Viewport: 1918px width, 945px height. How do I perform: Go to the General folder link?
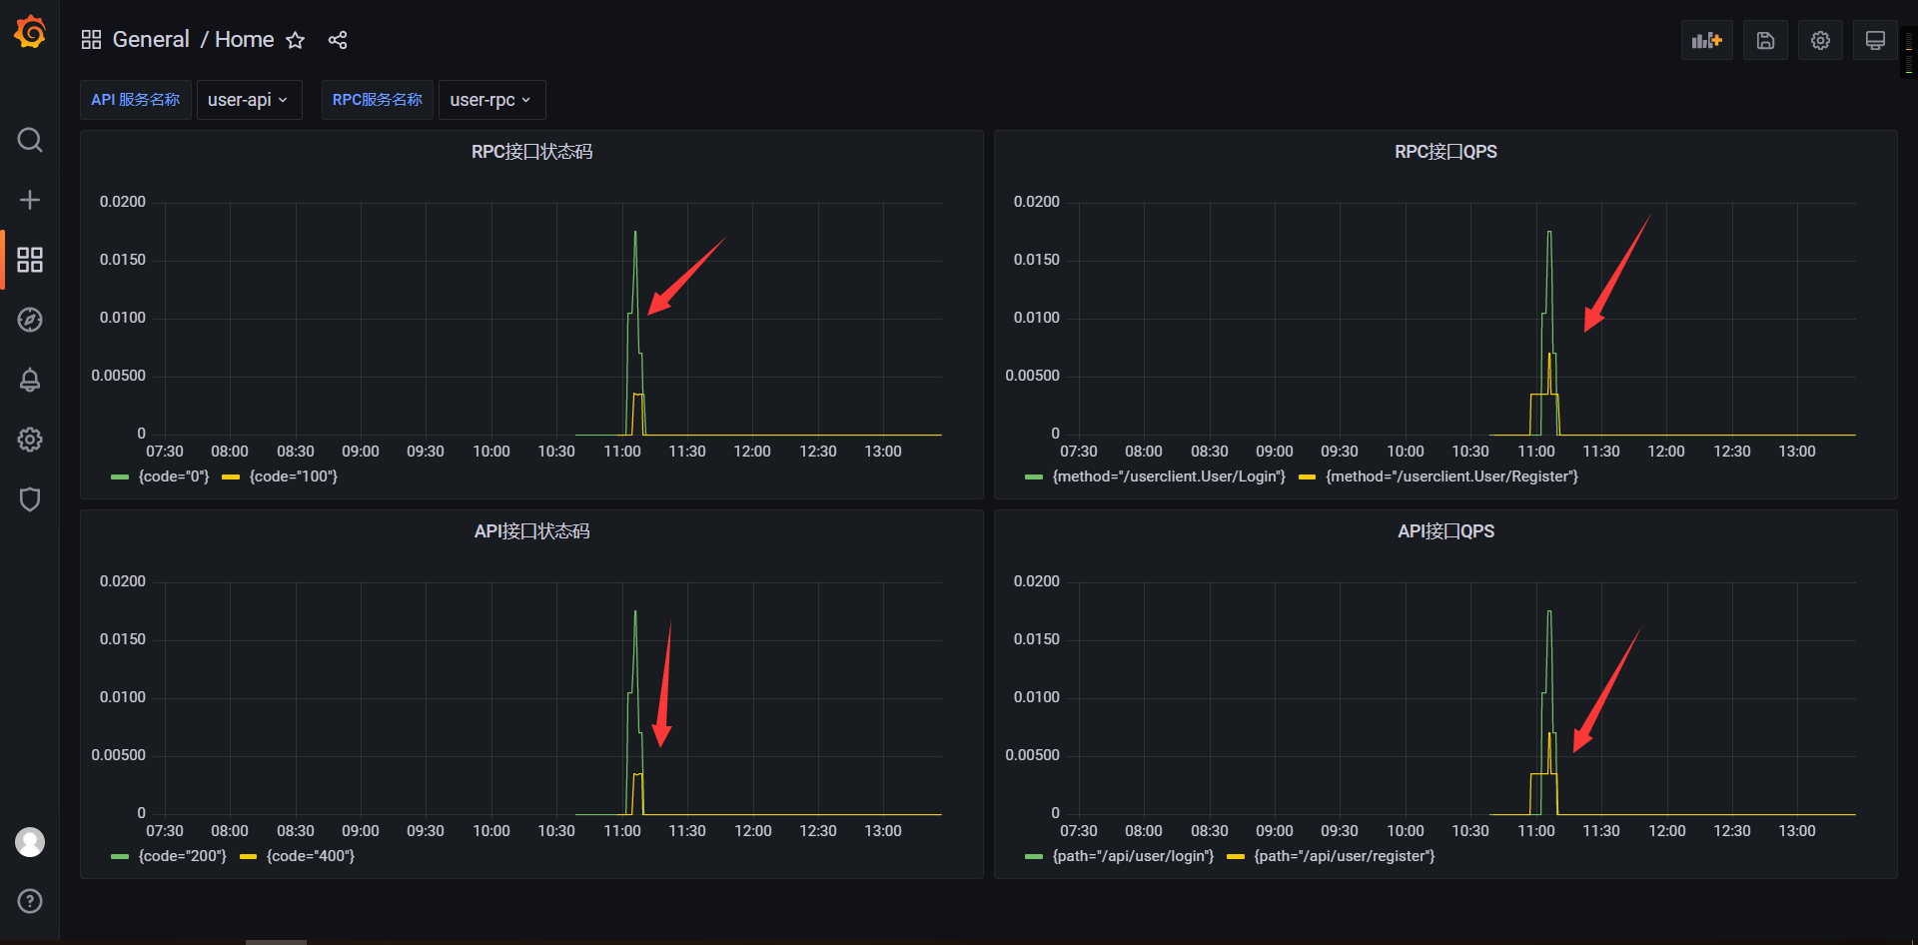[x=151, y=40]
